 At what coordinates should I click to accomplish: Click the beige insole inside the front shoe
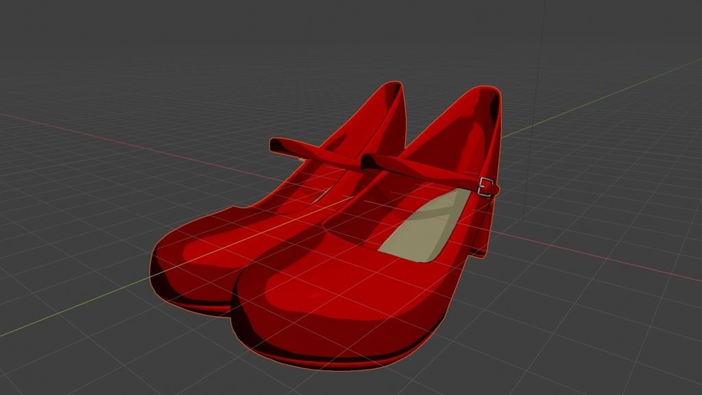[x=425, y=228]
